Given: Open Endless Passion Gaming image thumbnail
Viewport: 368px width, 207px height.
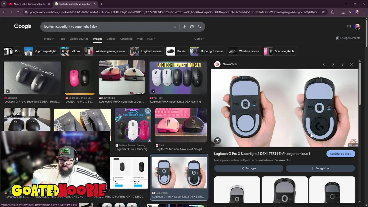Looking at the screenshot, I should 133,125.
